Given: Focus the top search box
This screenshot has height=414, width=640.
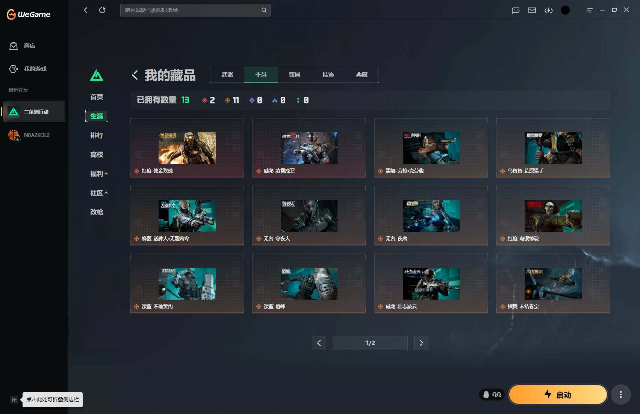Looking at the screenshot, I should tap(195, 10).
